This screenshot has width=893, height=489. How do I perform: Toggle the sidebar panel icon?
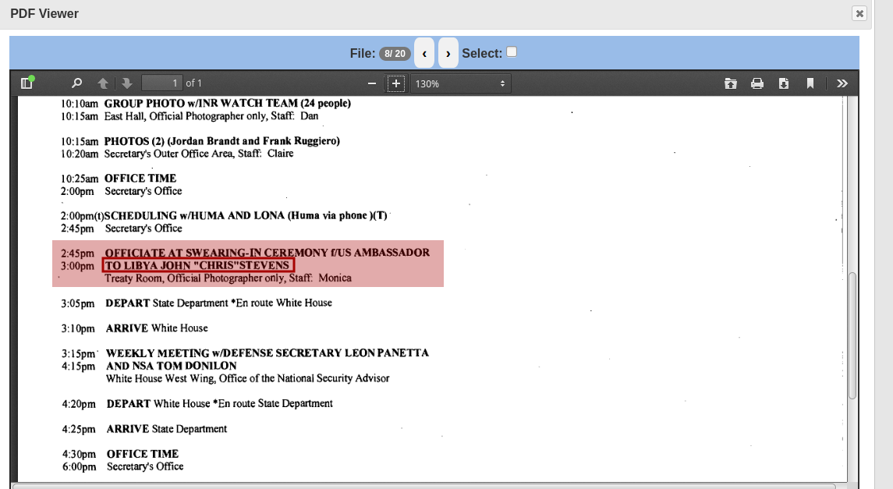pos(27,83)
